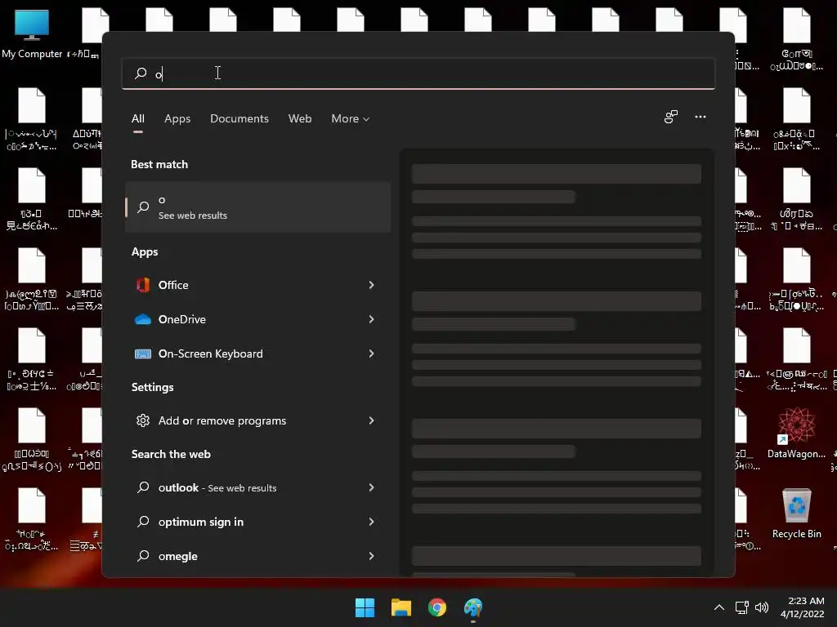Select the DataWagon desktop shortcut
Viewport: 837px width, 627px height.
tap(796, 434)
